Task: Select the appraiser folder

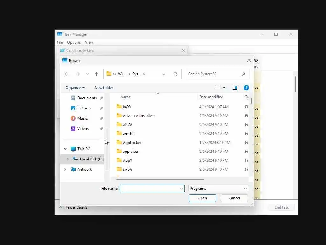Action: pyautogui.click(x=130, y=152)
